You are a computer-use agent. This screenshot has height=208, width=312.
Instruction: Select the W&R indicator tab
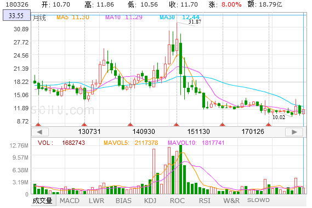231,201
